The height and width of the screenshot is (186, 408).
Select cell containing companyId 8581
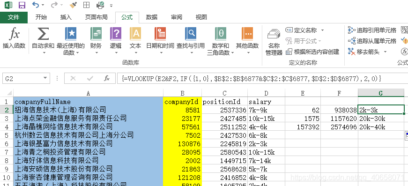[182, 110]
